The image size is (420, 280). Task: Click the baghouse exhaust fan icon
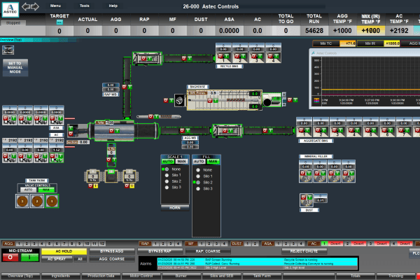[x=179, y=101]
